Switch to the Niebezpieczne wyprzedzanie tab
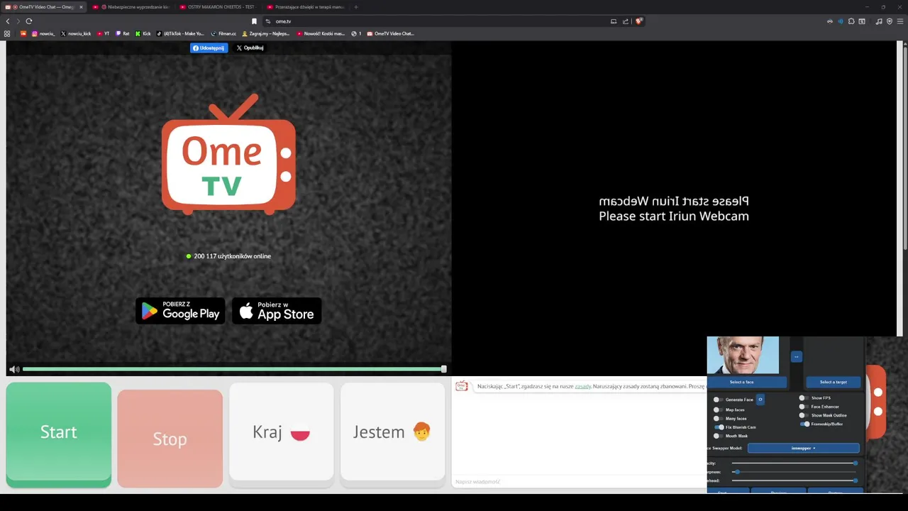Screen dimensions: 908x511 133,7
